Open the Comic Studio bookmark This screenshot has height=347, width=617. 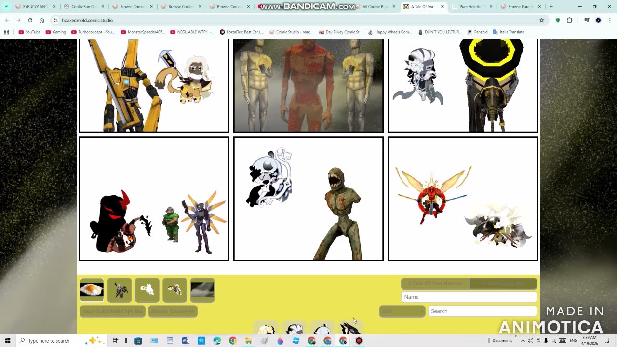pos(291,32)
